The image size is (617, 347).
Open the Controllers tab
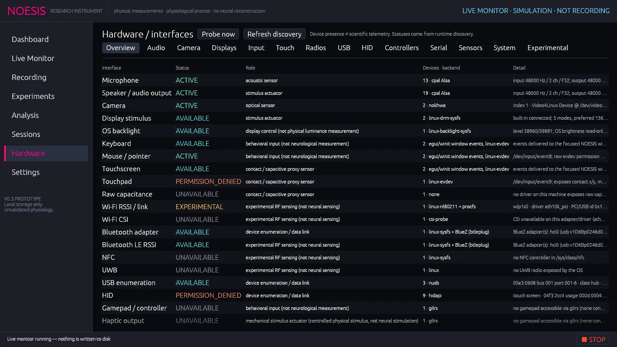tap(402, 47)
